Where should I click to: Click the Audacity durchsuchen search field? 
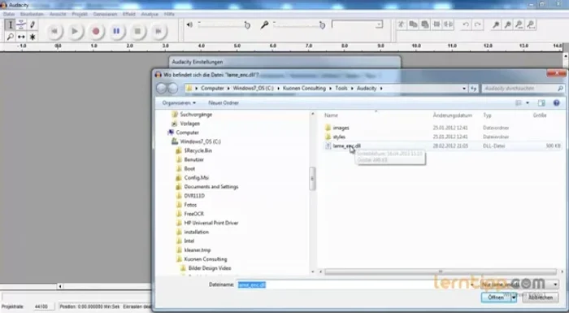pos(523,89)
